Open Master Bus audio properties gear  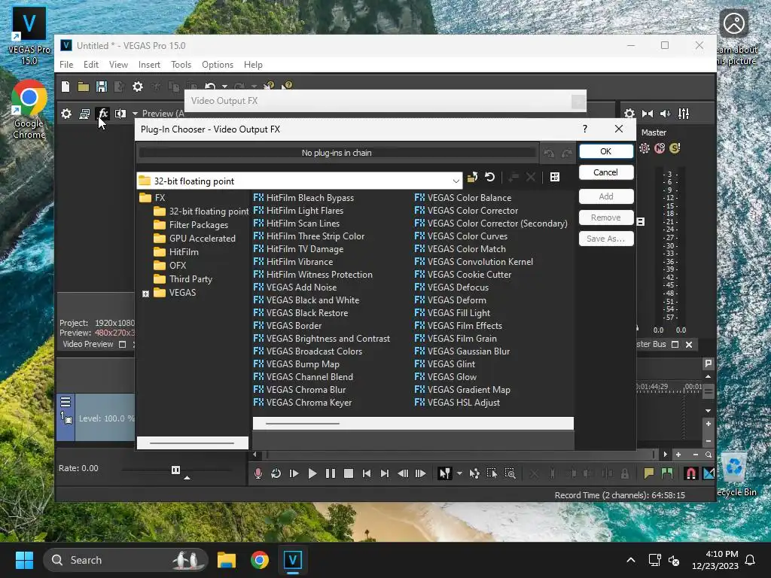(629, 114)
